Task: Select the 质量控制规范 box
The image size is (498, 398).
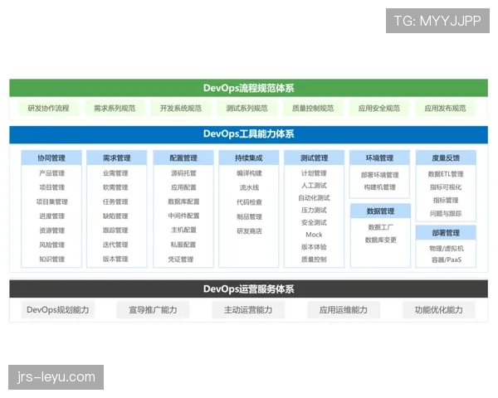Action: coord(313,109)
